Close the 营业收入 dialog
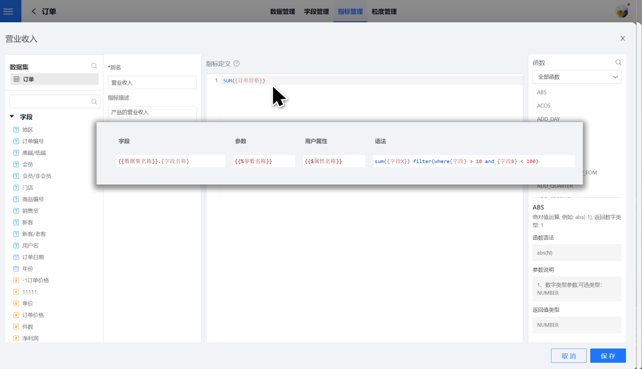This screenshot has height=369, width=642. tap(622, 39)
